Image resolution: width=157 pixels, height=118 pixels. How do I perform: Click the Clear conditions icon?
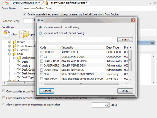7,34
